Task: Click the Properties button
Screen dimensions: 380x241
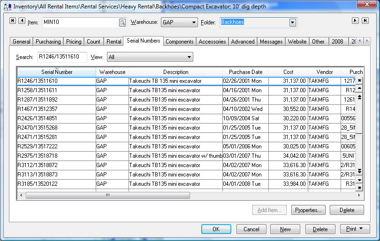Action: tap(308, 210)
